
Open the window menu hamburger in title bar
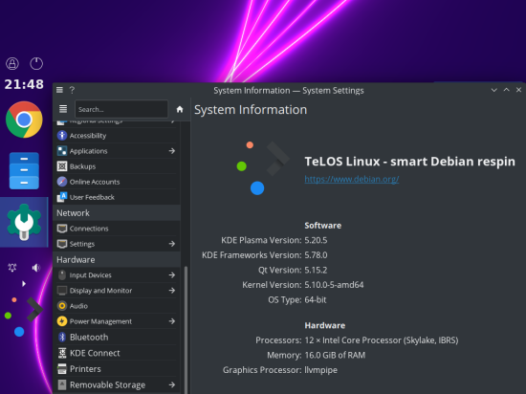point(59,90)
